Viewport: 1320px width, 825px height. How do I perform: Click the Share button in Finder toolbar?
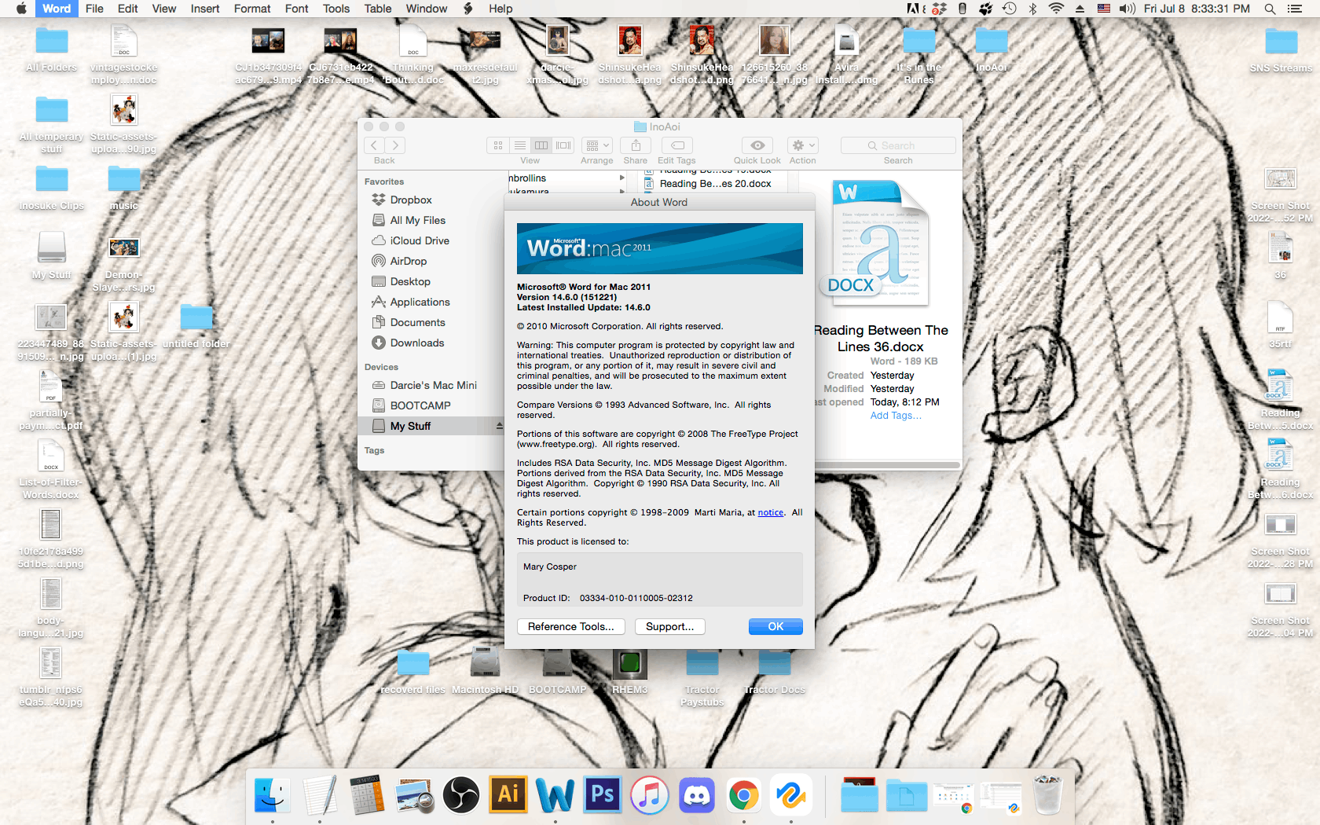pyautogui.click(x=636, y=145)
